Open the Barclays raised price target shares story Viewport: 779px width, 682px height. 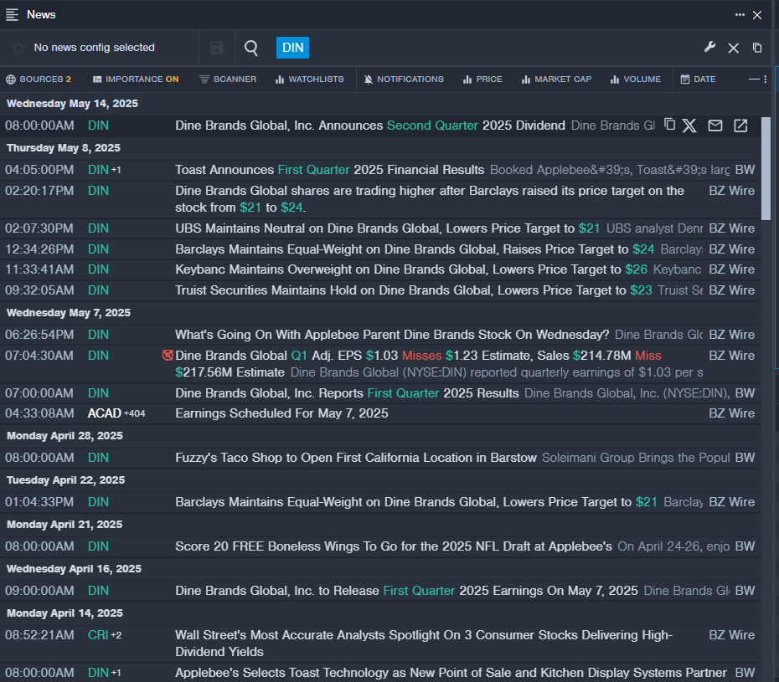(x=430, y=199)
